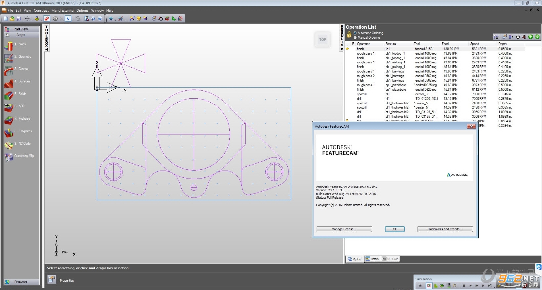This screenshot has width=542, height=290.
Task: Click the blue star snap icon
Action: coord(111,19)
